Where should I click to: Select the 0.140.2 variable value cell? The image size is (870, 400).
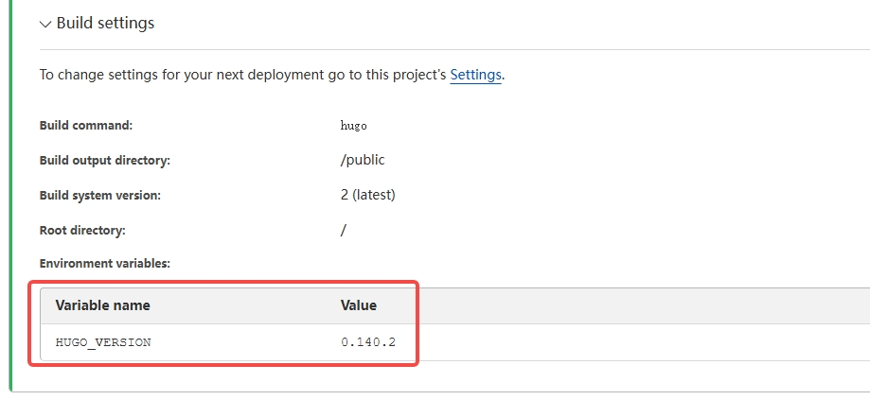[x=366, y=342]
